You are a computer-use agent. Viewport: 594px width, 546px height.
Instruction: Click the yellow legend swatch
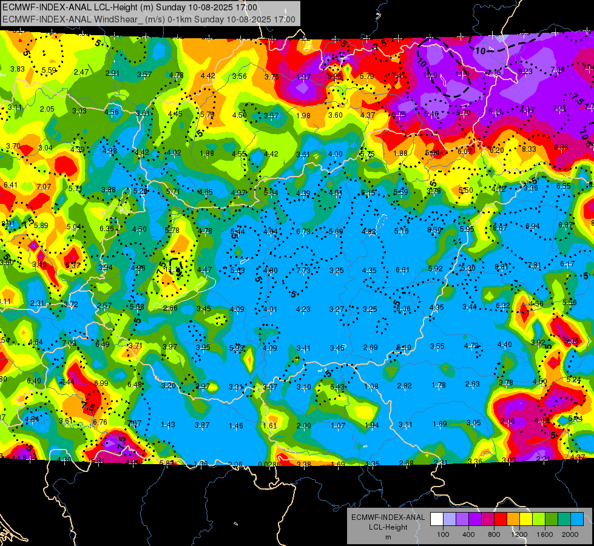coord(526,519)
